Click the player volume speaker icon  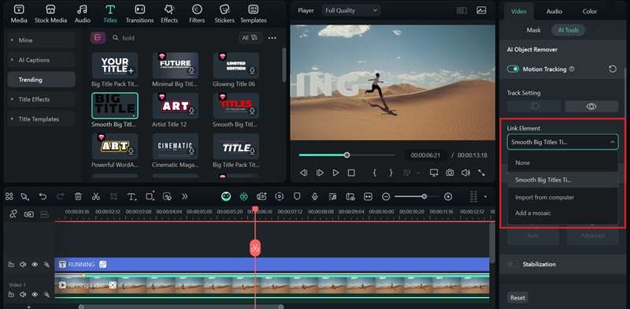pyautogui.click(x=465, y=173)
